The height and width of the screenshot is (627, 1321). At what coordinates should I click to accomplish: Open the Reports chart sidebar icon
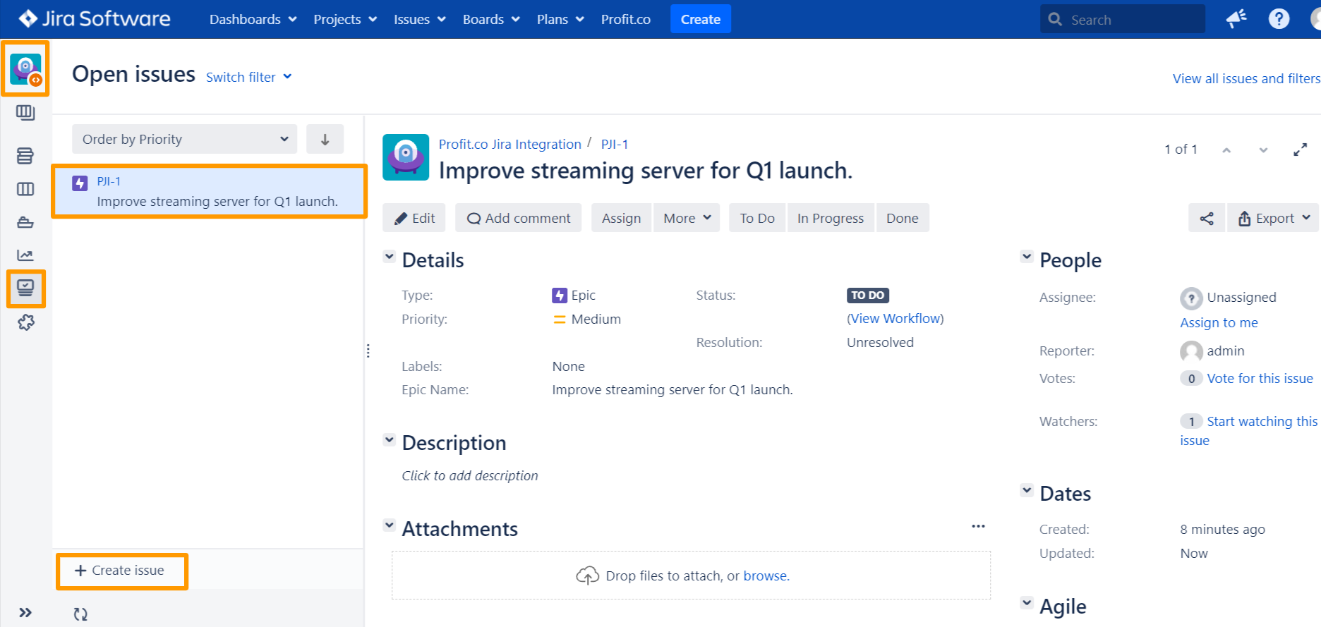click(x=25, y=255)
